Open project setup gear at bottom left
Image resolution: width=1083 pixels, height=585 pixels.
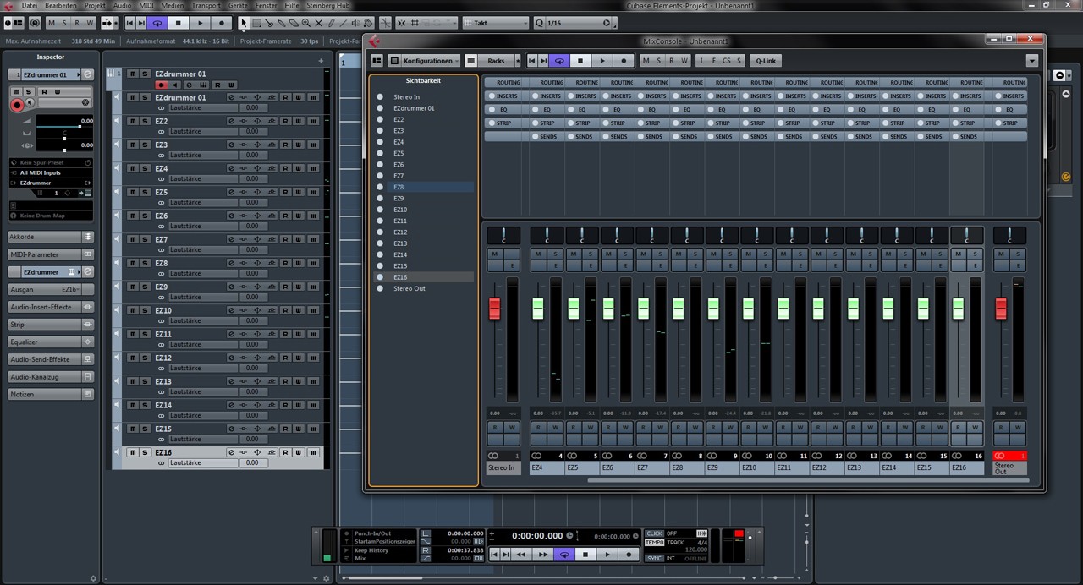(93, 578)
